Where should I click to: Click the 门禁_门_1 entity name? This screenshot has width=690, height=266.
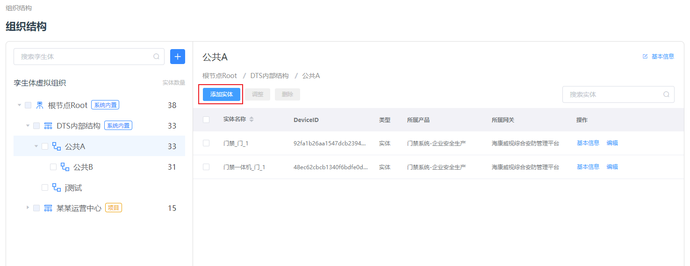tap(236, 143)
